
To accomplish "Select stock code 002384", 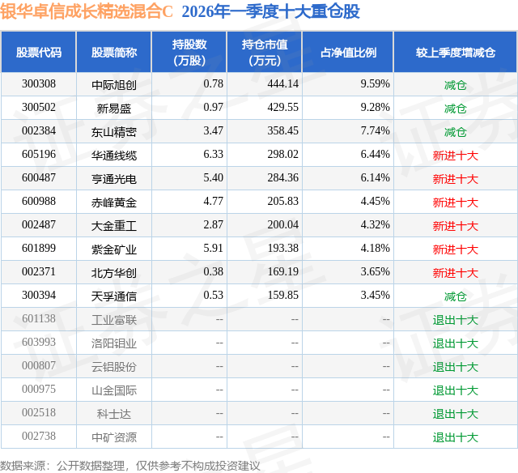I will tap(39, 131).
